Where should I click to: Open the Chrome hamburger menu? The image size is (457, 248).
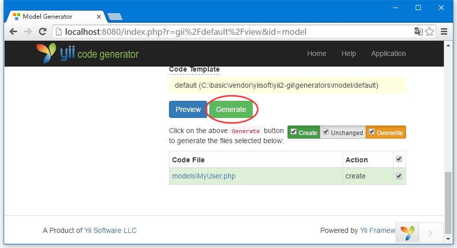coord(444,31)
